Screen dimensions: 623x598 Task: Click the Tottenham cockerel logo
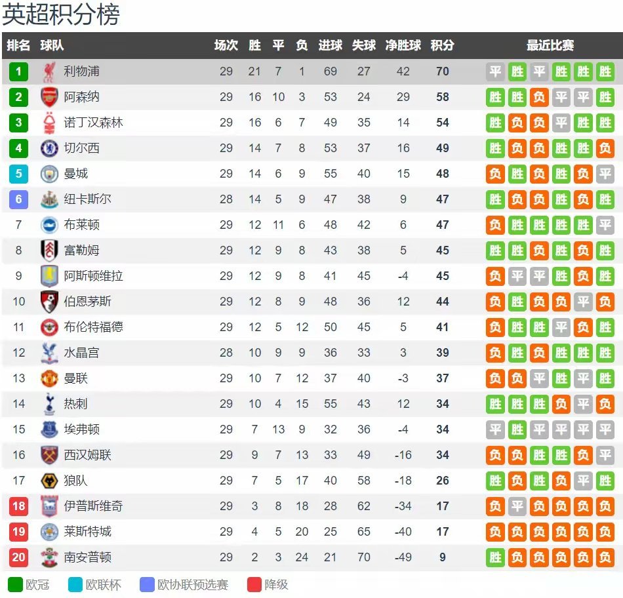(49, 404)
